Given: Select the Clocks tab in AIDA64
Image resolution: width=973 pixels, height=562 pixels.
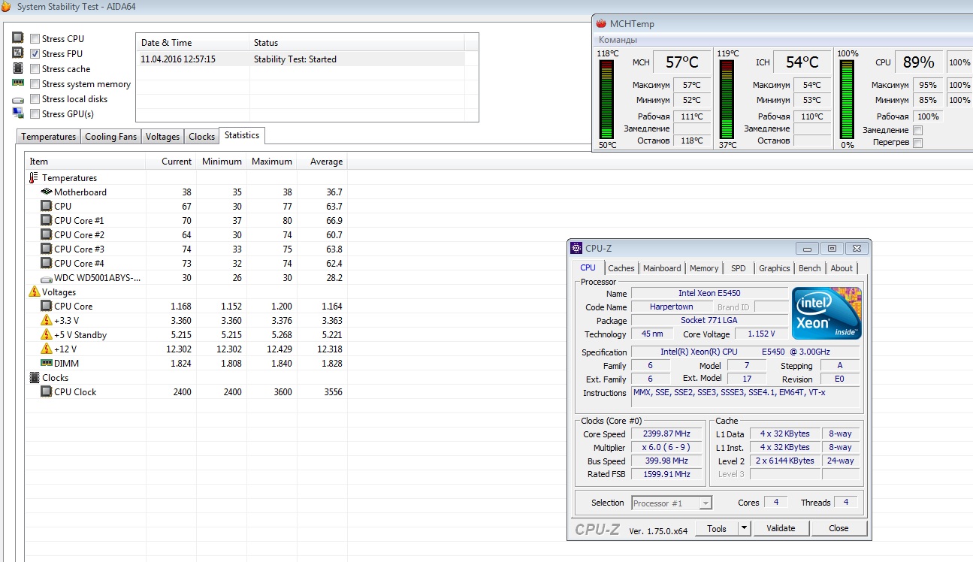Looking at the screenshot, I should point(201,137).
